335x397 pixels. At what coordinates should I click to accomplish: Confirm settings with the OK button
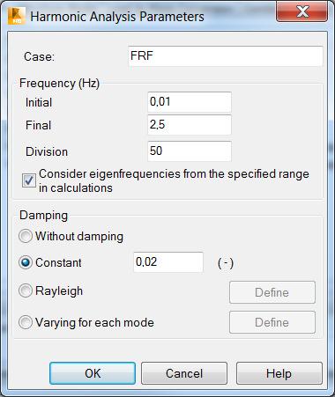[x=93, y=373]
